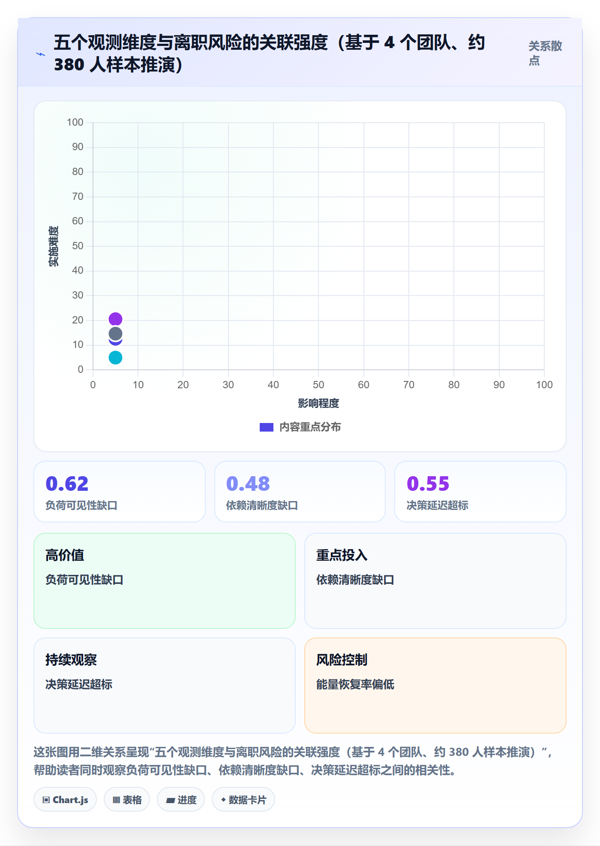
Task: Open the 高价值 quadrant card
Action: pos(165,581)
